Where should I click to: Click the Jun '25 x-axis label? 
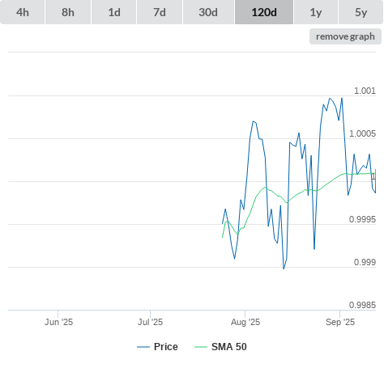tap(58, 322)
